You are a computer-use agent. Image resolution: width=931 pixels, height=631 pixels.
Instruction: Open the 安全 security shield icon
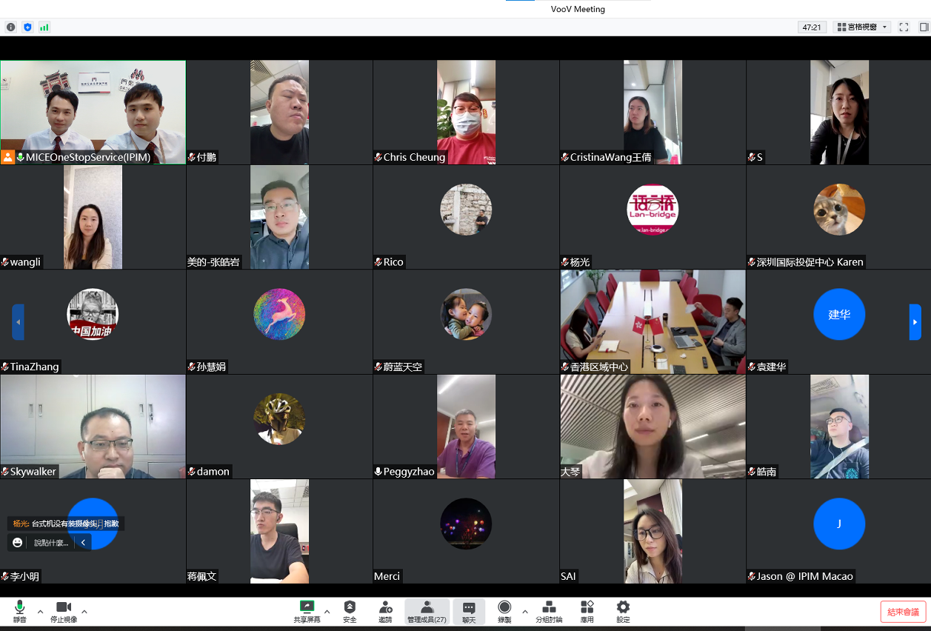pyautogui.click(x=350, y=607)
